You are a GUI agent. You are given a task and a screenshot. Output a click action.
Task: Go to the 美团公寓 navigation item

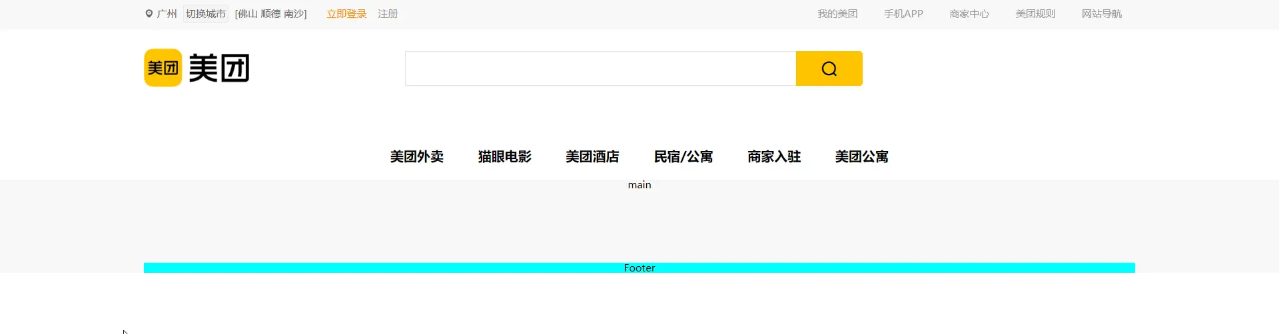tap(862, 156)
